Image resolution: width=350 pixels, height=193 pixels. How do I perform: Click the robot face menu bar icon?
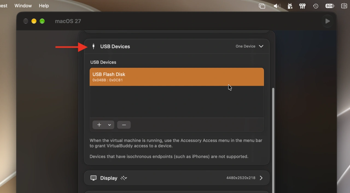tap(290, 6)
